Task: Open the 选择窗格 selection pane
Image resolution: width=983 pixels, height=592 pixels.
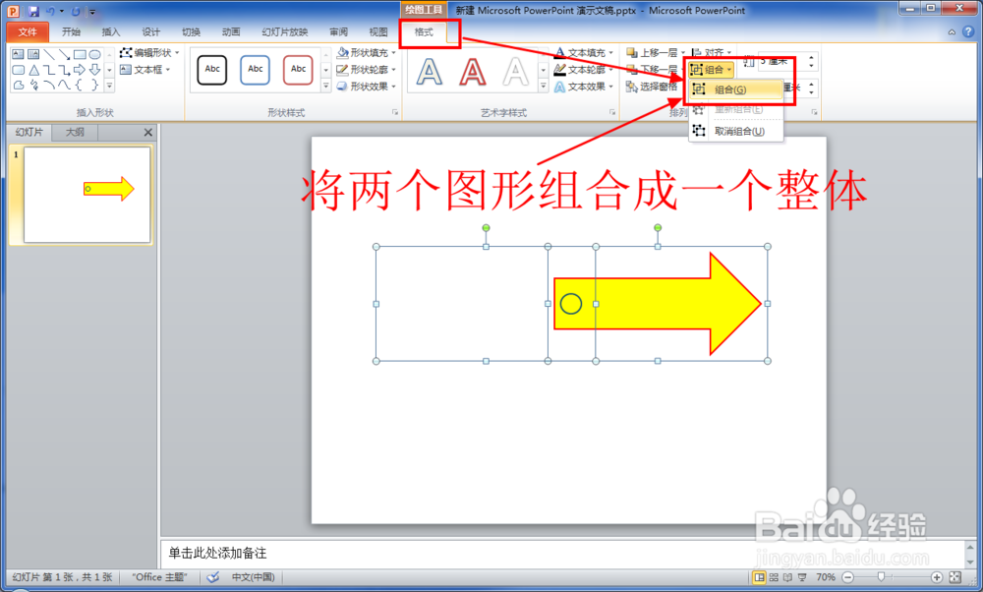Action: [x=652, y=87]
